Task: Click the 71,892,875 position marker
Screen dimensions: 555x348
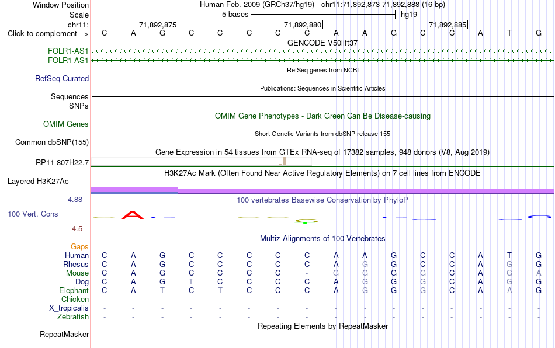Action: point(158,25)
